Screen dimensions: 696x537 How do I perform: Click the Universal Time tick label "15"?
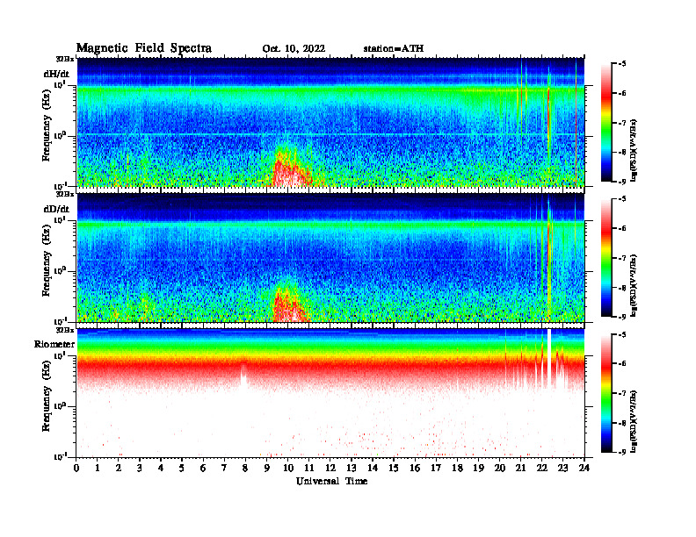[394, 468]
